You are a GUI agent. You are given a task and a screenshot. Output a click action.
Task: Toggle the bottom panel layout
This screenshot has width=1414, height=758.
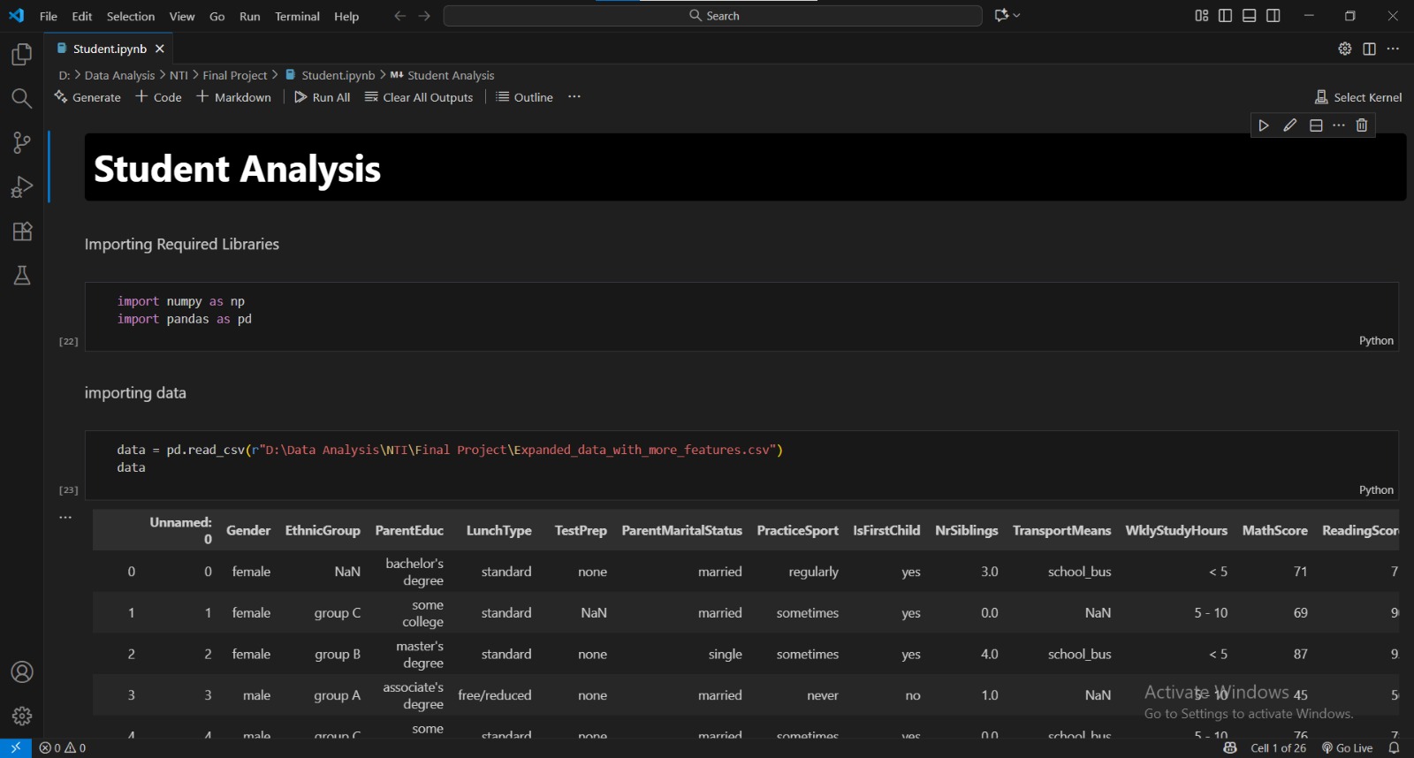[1249, 16]
